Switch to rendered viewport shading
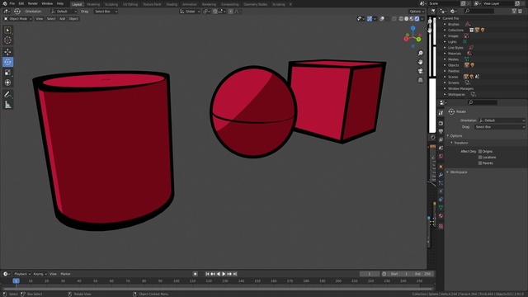528x297 pixels. click(x=417, y=19)
